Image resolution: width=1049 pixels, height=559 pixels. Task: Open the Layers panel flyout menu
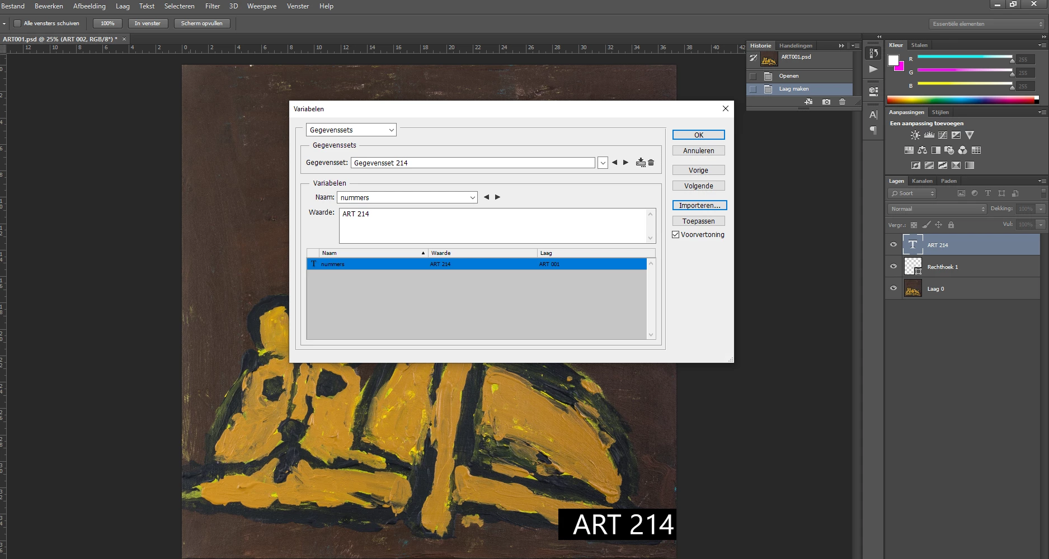1042,181
